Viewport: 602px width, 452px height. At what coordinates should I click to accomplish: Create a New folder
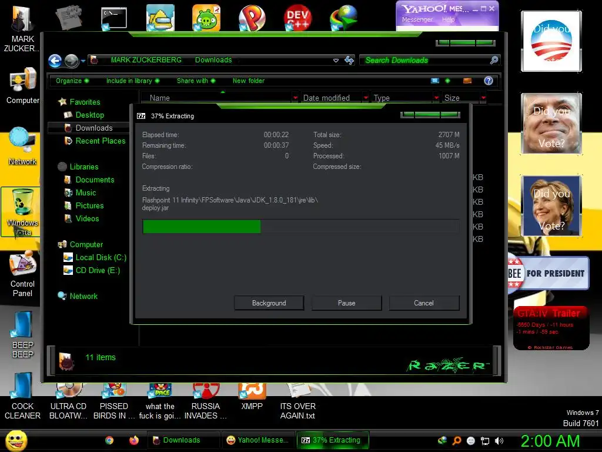click(249, 81)
